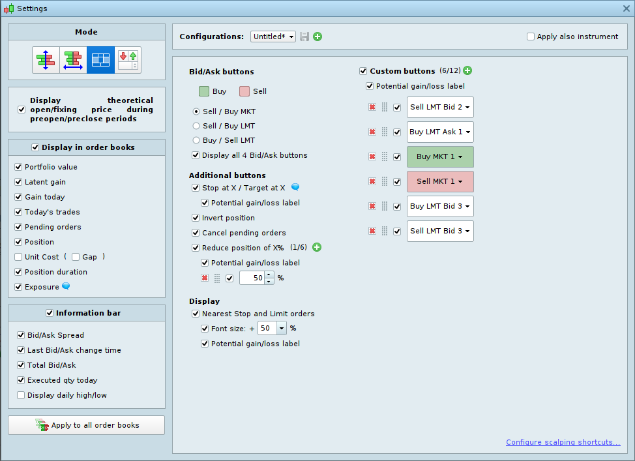Enable Unit Cost checkbox
Screen dimensions: 635x461
(x=18, y=257)
